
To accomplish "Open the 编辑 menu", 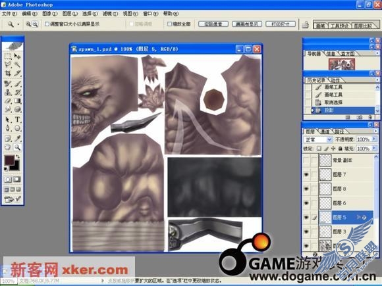I will (x=30, y=14).
